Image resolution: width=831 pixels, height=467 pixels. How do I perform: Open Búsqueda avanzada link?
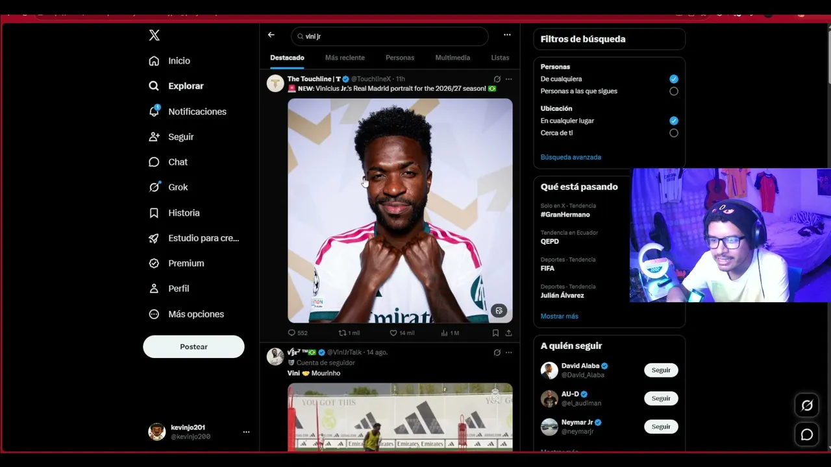click(571, 157)
